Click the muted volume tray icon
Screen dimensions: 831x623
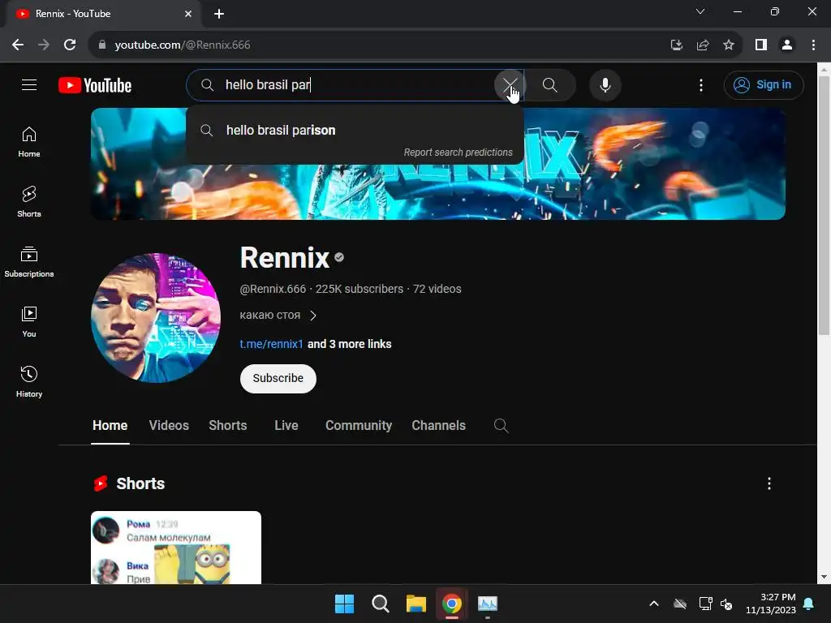click(726, 604)
